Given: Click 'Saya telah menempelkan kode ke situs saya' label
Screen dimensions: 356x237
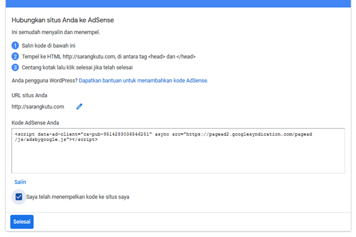Looking at the screenshot, I should [x=78, y=197].
